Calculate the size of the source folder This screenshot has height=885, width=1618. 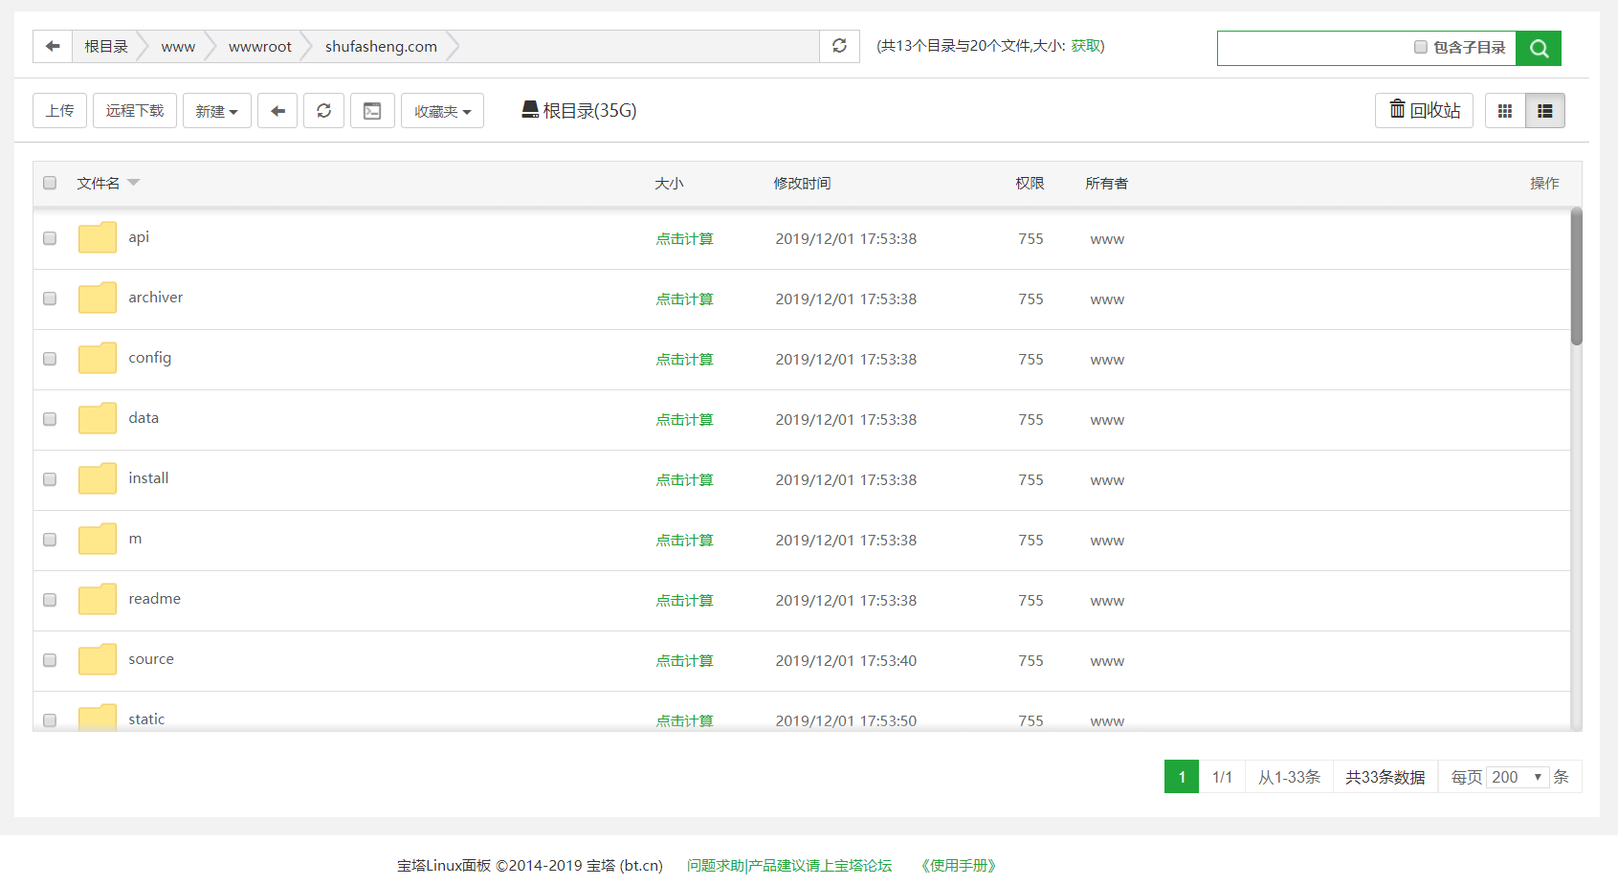(x=684, y=661)
